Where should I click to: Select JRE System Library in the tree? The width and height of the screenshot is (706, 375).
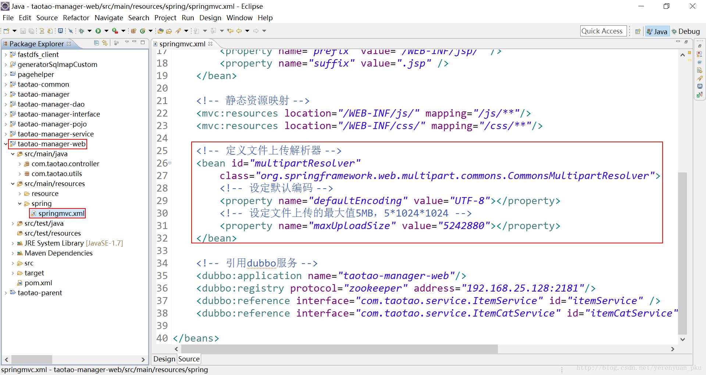69,243
